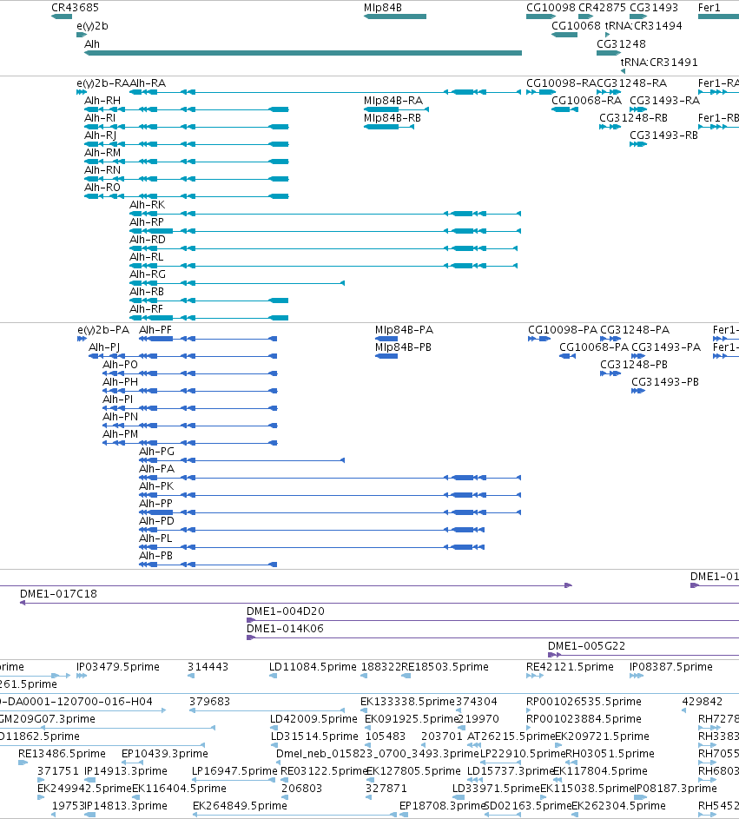The height and width of the screenshot is (819, 739).
Task: Click the Mlp84B-RA transcript label
Action: coord(393,101)
